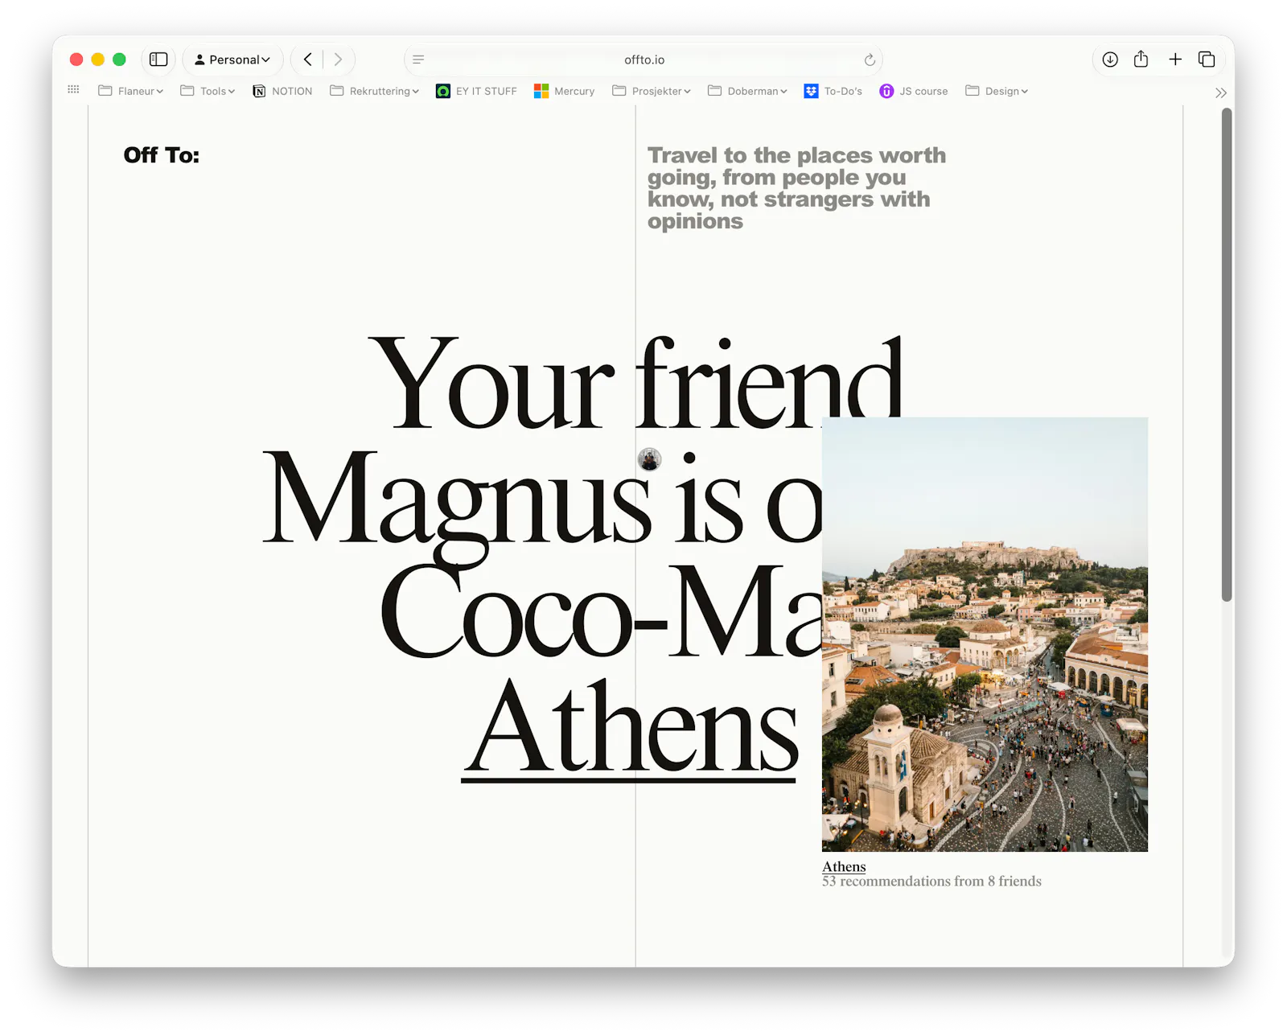This screenshot has width=1287, height=1036.
Task: Open the JS course bookmark
Action: pyautogui.click(x=914, y=91)
